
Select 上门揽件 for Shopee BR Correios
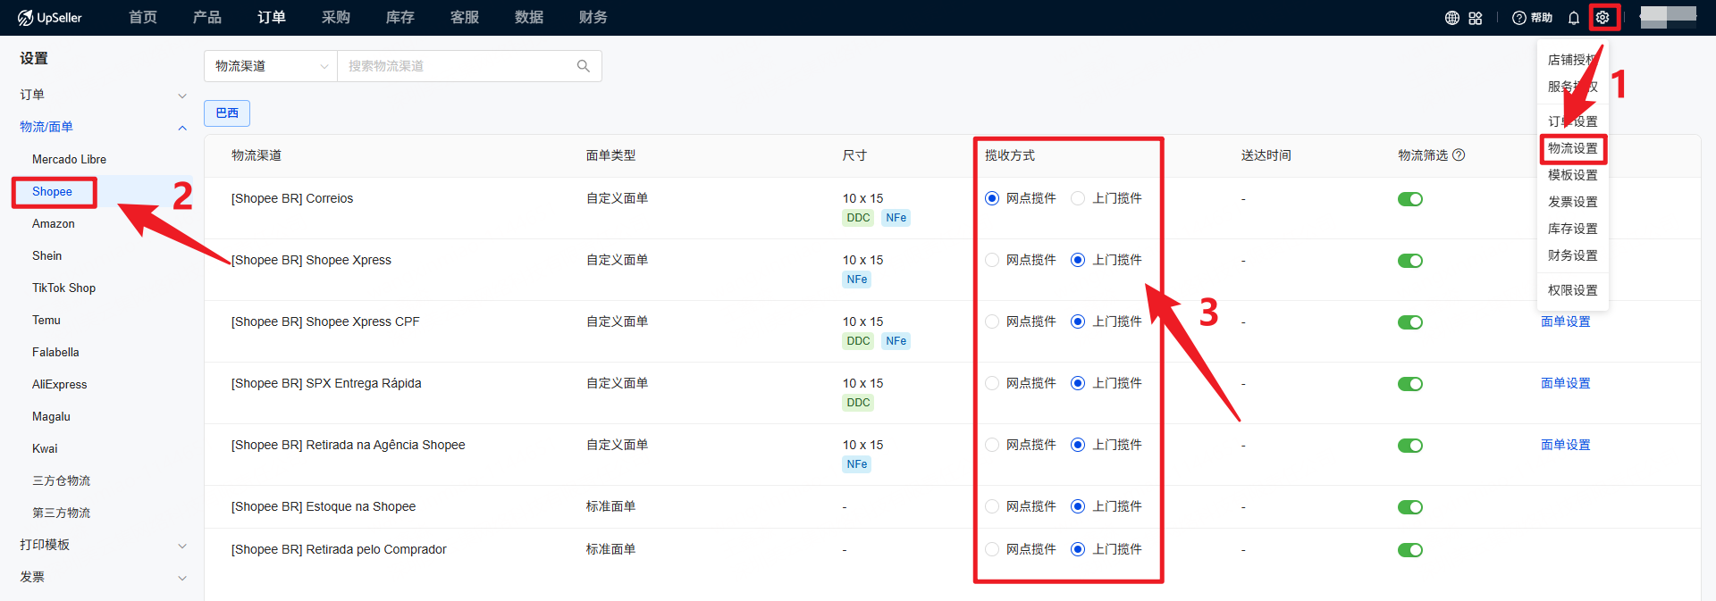point(1078,198)
